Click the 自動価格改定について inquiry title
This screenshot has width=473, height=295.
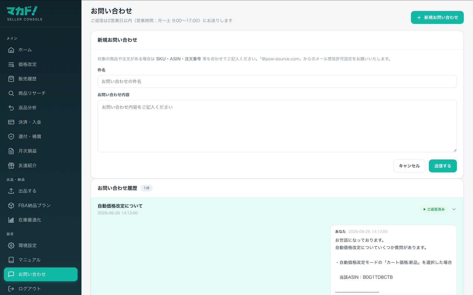[120, 206]
